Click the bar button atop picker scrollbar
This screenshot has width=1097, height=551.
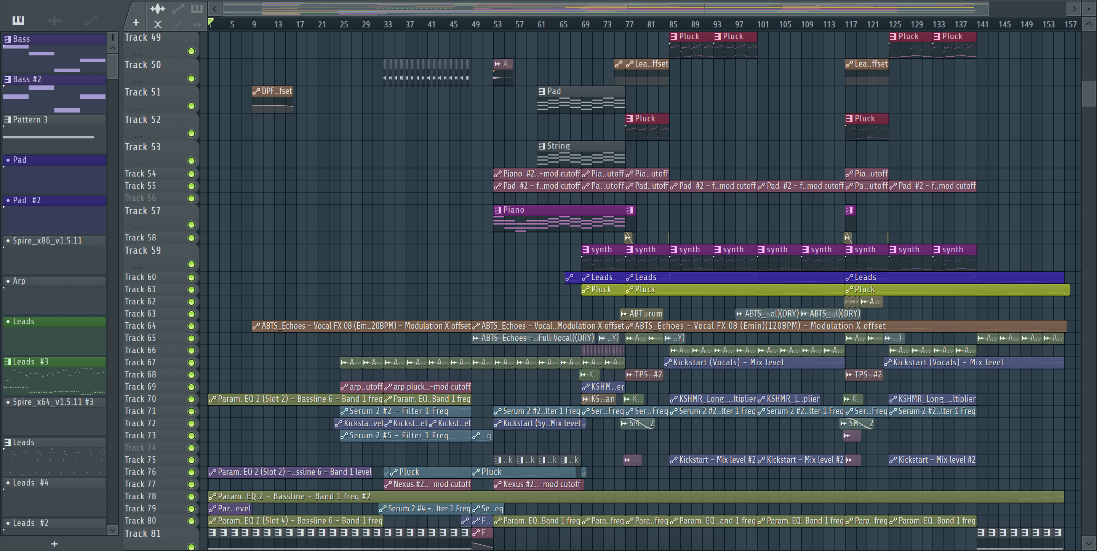[112, 37]
